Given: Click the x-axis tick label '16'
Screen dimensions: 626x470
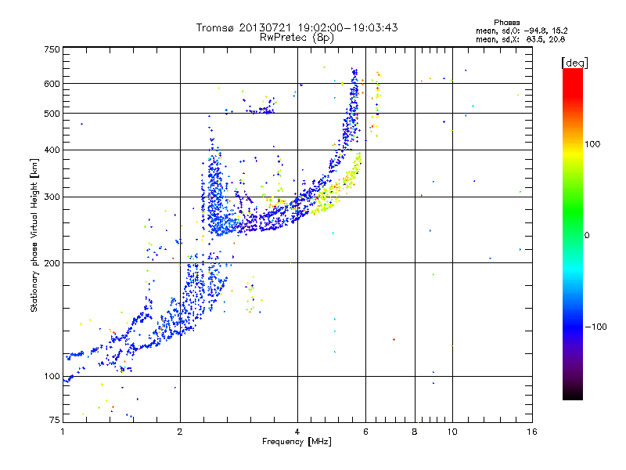Looking at the screenshot, I should coord(532,432).
